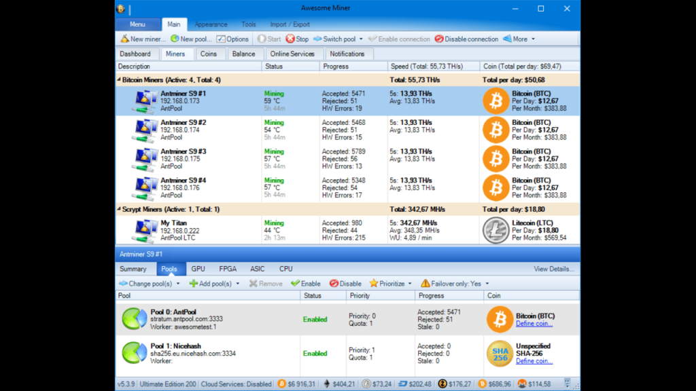This screenshot has height=391, width=696.
Task: Select the computer icon of Antminer S9 #2
Action: click(145, 130)
